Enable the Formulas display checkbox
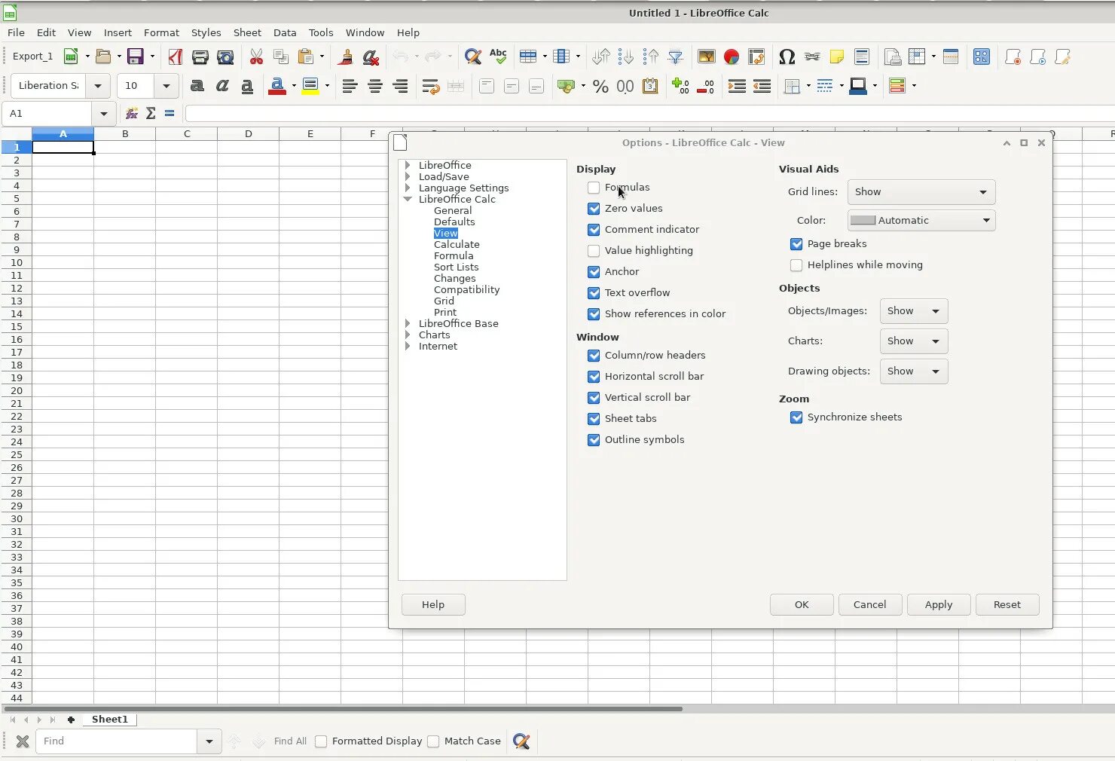This screenshot has width=1115, height=761. point(594,188)
